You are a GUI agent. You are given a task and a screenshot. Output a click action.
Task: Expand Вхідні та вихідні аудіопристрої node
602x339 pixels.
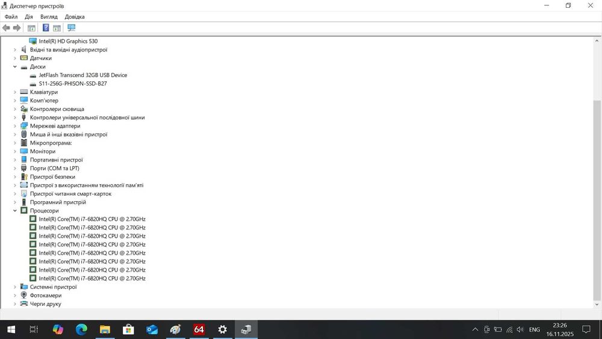point(15,49)
